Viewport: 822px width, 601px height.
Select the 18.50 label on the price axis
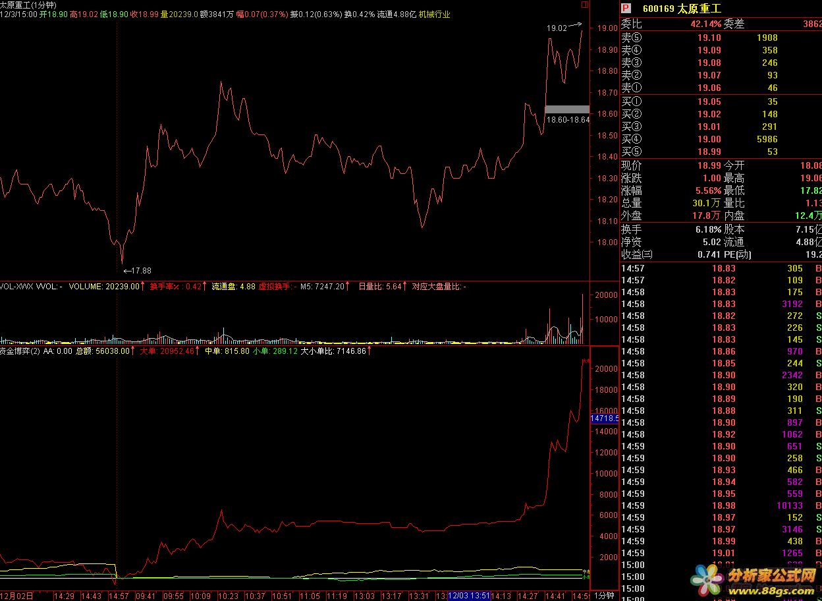click(607, 135)
